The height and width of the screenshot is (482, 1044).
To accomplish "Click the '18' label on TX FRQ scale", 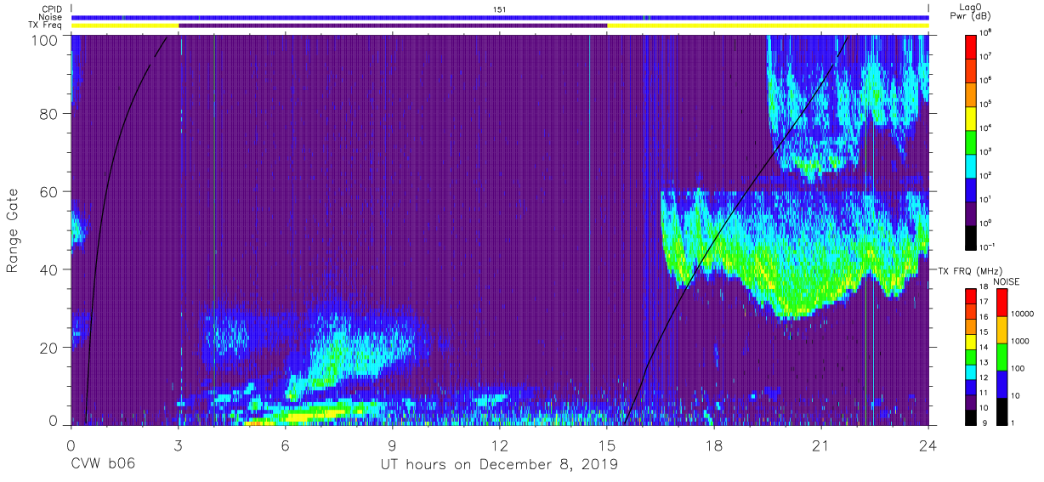I will coord(985,287).
